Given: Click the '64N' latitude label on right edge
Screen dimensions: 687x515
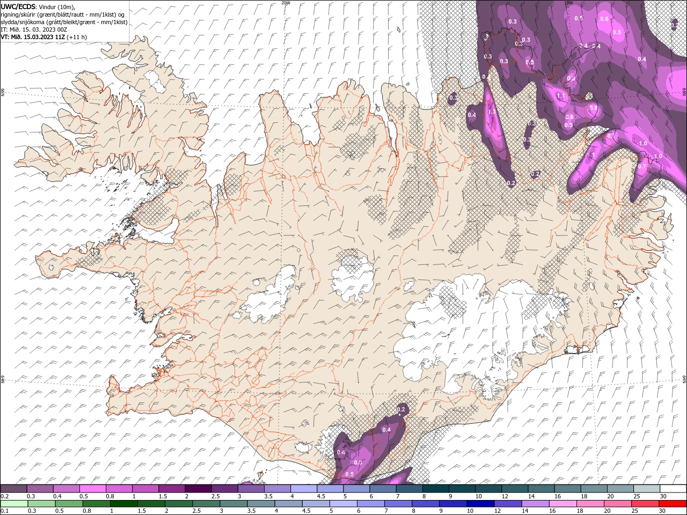Looking at the screenshot, I should pyautogui.click(x=684, y=379).
